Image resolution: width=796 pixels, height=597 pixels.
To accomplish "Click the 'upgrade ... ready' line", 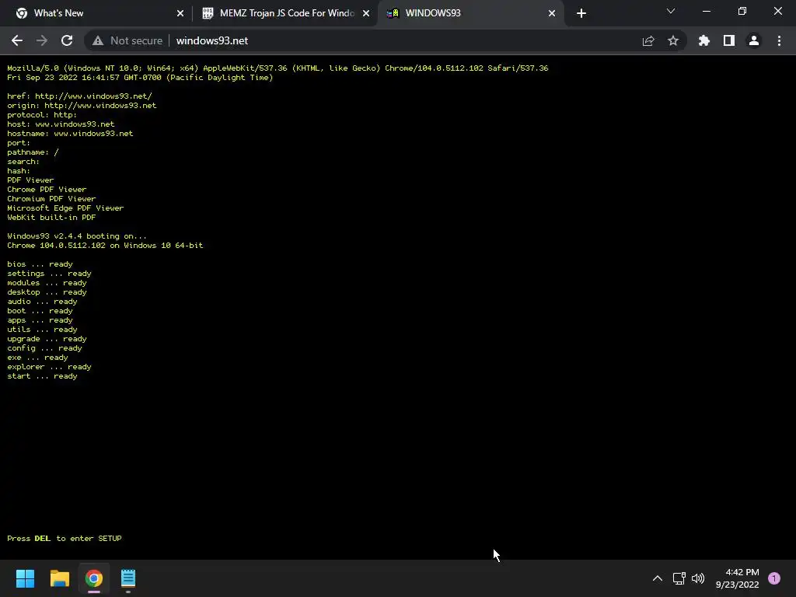I will 47,339.
